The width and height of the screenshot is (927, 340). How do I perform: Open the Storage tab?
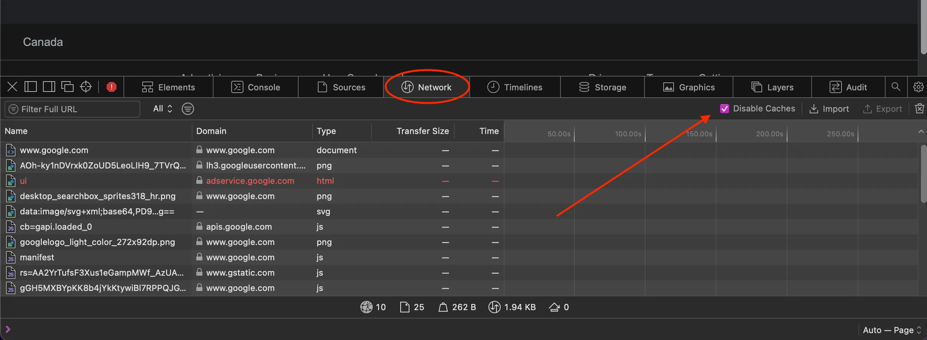pos(602,87)
